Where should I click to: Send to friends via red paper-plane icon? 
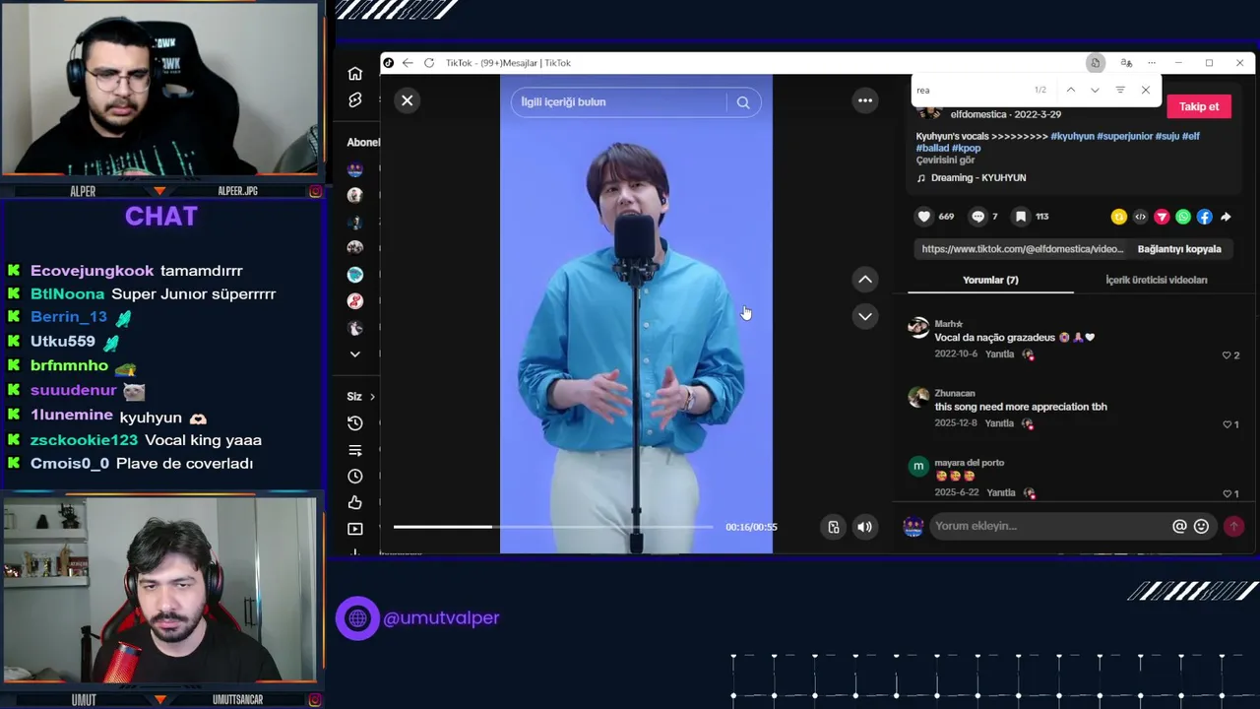[x=1162, y=217]
